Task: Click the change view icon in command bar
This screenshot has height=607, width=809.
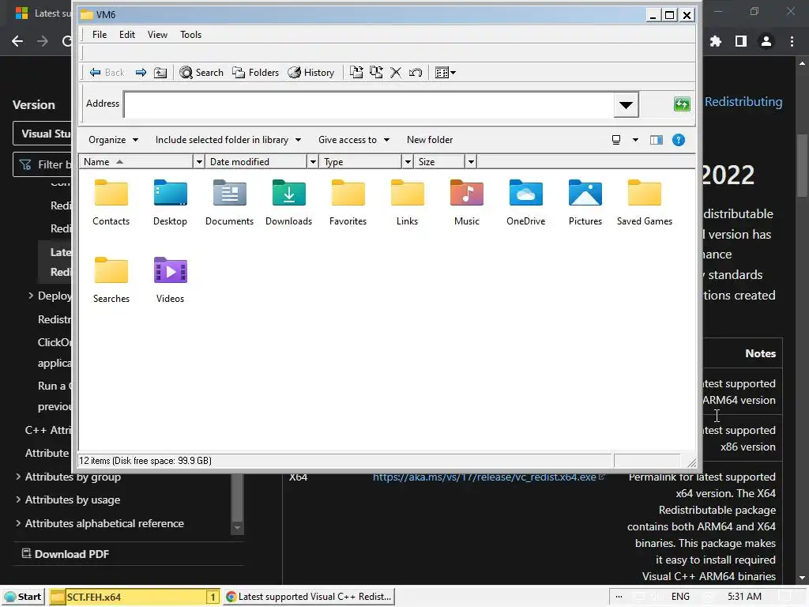Action: [616, 140]
